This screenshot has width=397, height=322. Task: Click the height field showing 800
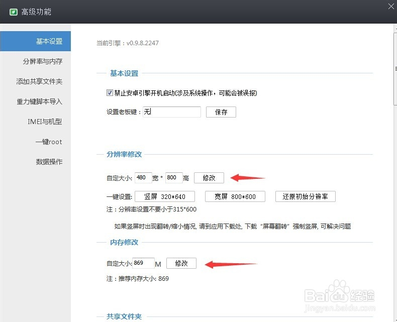point(174,178)
